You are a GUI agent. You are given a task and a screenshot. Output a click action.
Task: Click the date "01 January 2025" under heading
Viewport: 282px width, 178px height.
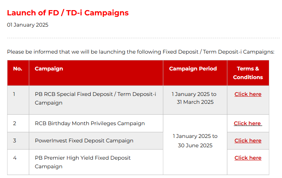coord(28,25)
